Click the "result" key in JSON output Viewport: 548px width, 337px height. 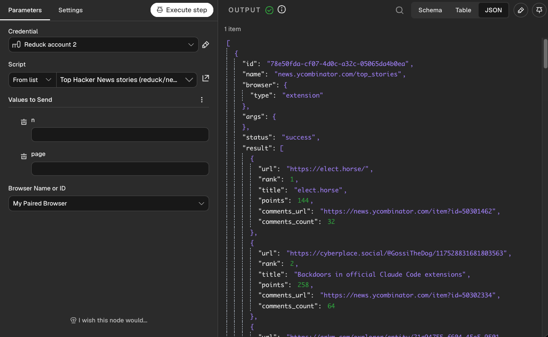tap(258, 148)
